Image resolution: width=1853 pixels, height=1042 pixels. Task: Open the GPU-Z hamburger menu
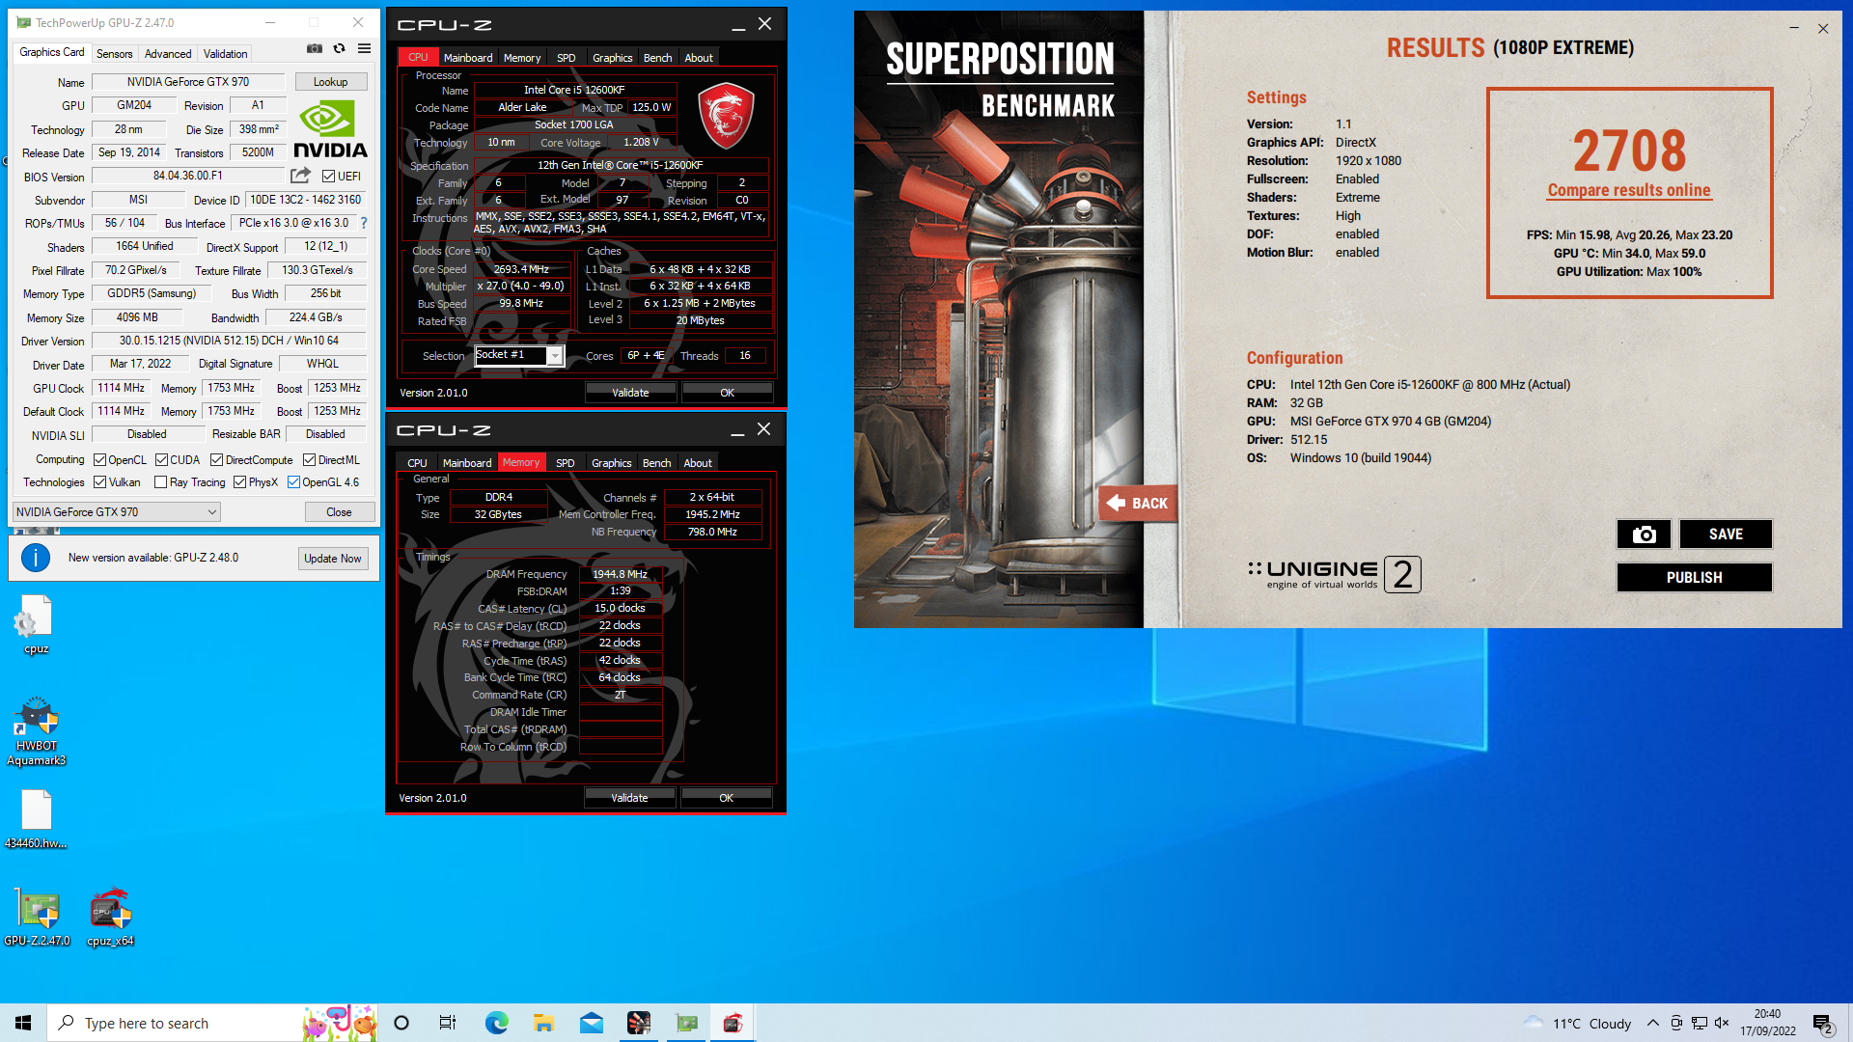(x=364, y=48)
